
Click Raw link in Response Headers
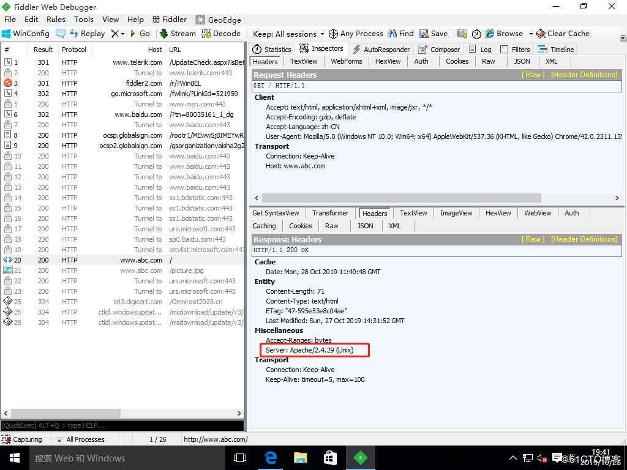(533, 239)
